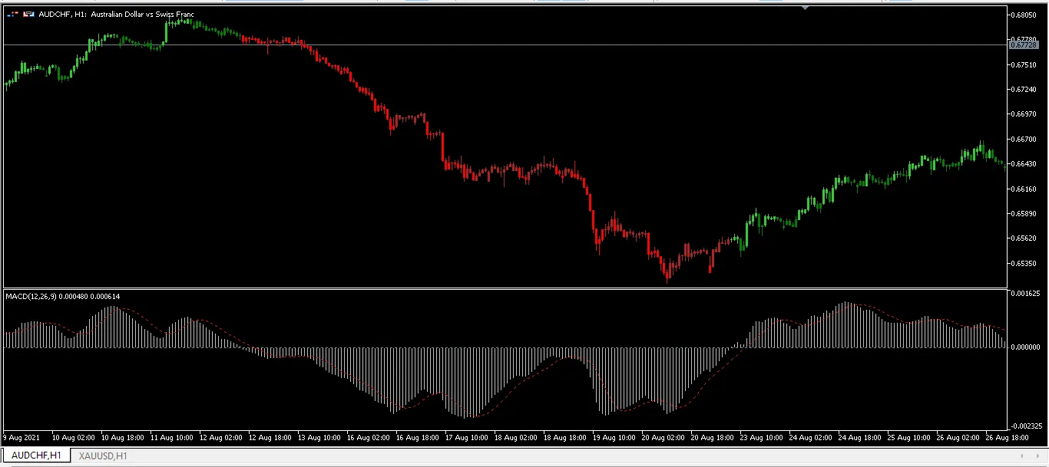This screenshot has width=1049, height=467.
Task: Click the chart windows icon in the top-left corner
Action: (28, 14)
